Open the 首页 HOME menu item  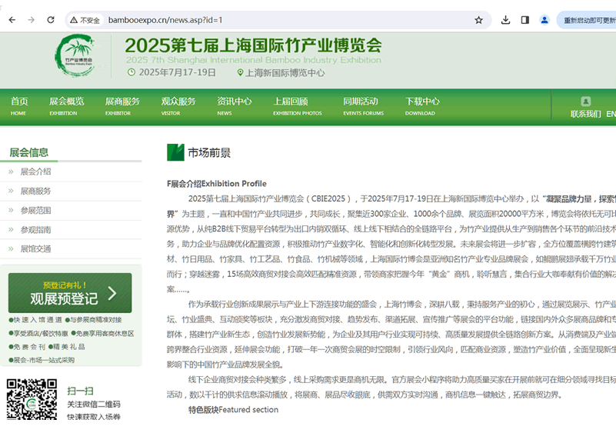click(19, 106)
